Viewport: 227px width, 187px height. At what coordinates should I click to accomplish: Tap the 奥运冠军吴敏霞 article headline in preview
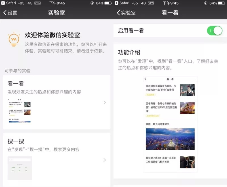pos(161,88)
